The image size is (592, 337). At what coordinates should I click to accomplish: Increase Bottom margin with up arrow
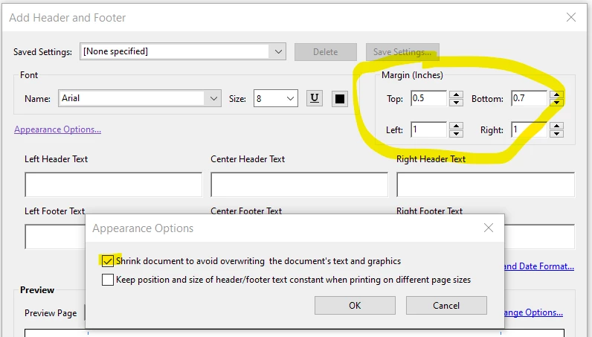point(556,94)
